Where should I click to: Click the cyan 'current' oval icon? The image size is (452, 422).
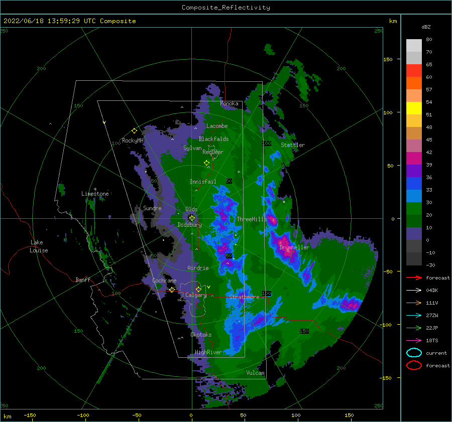click(414, 353)
